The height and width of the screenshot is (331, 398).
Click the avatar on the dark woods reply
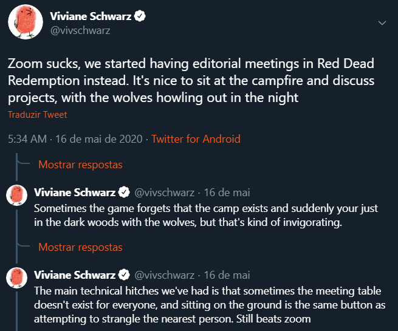pos(16,194)
